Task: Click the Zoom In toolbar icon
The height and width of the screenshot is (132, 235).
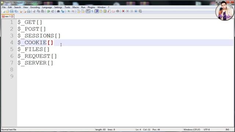Action: [x=68, y=11]
